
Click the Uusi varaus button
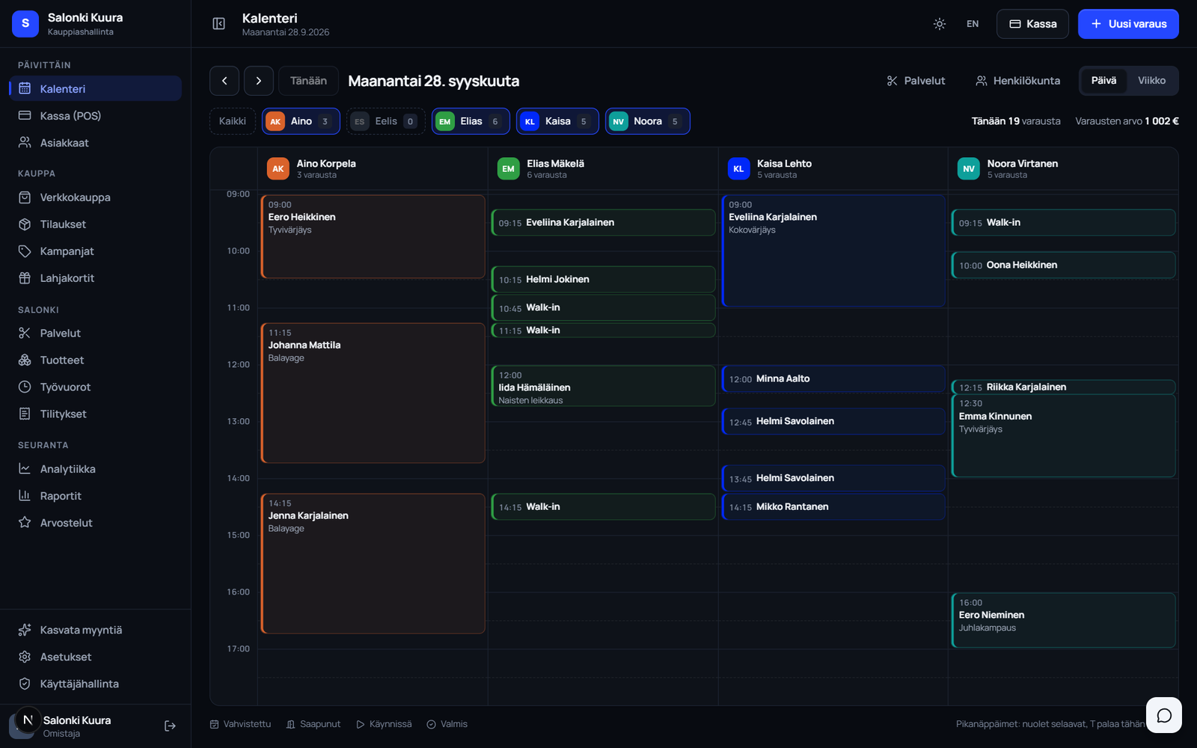click(x=1128, y=24)
